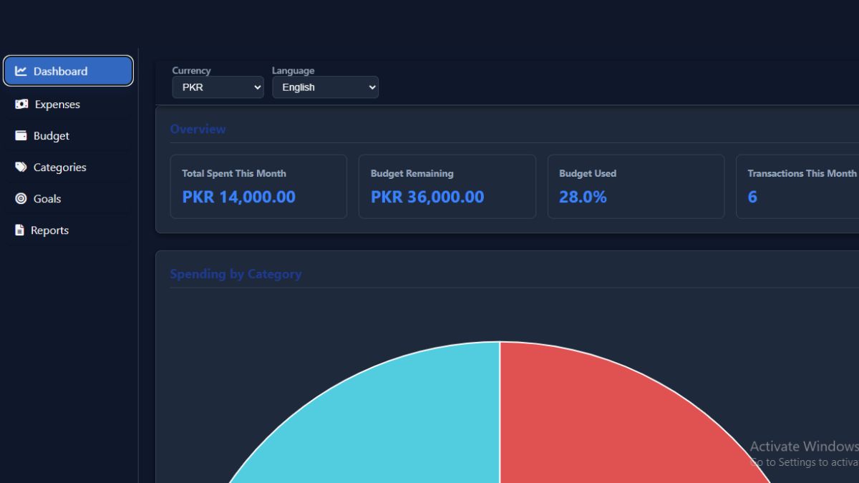Switch to the Expenses page
This screenshot has width=859, height=483.
pyautogui.click(x=57, y=104)
